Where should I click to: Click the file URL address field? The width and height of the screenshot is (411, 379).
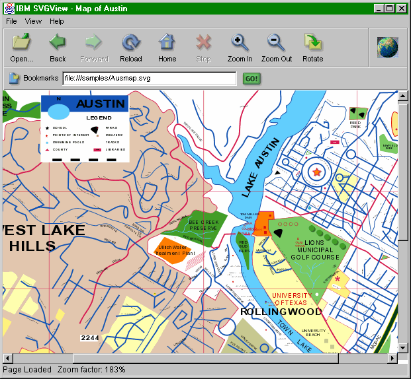(149, 79)
